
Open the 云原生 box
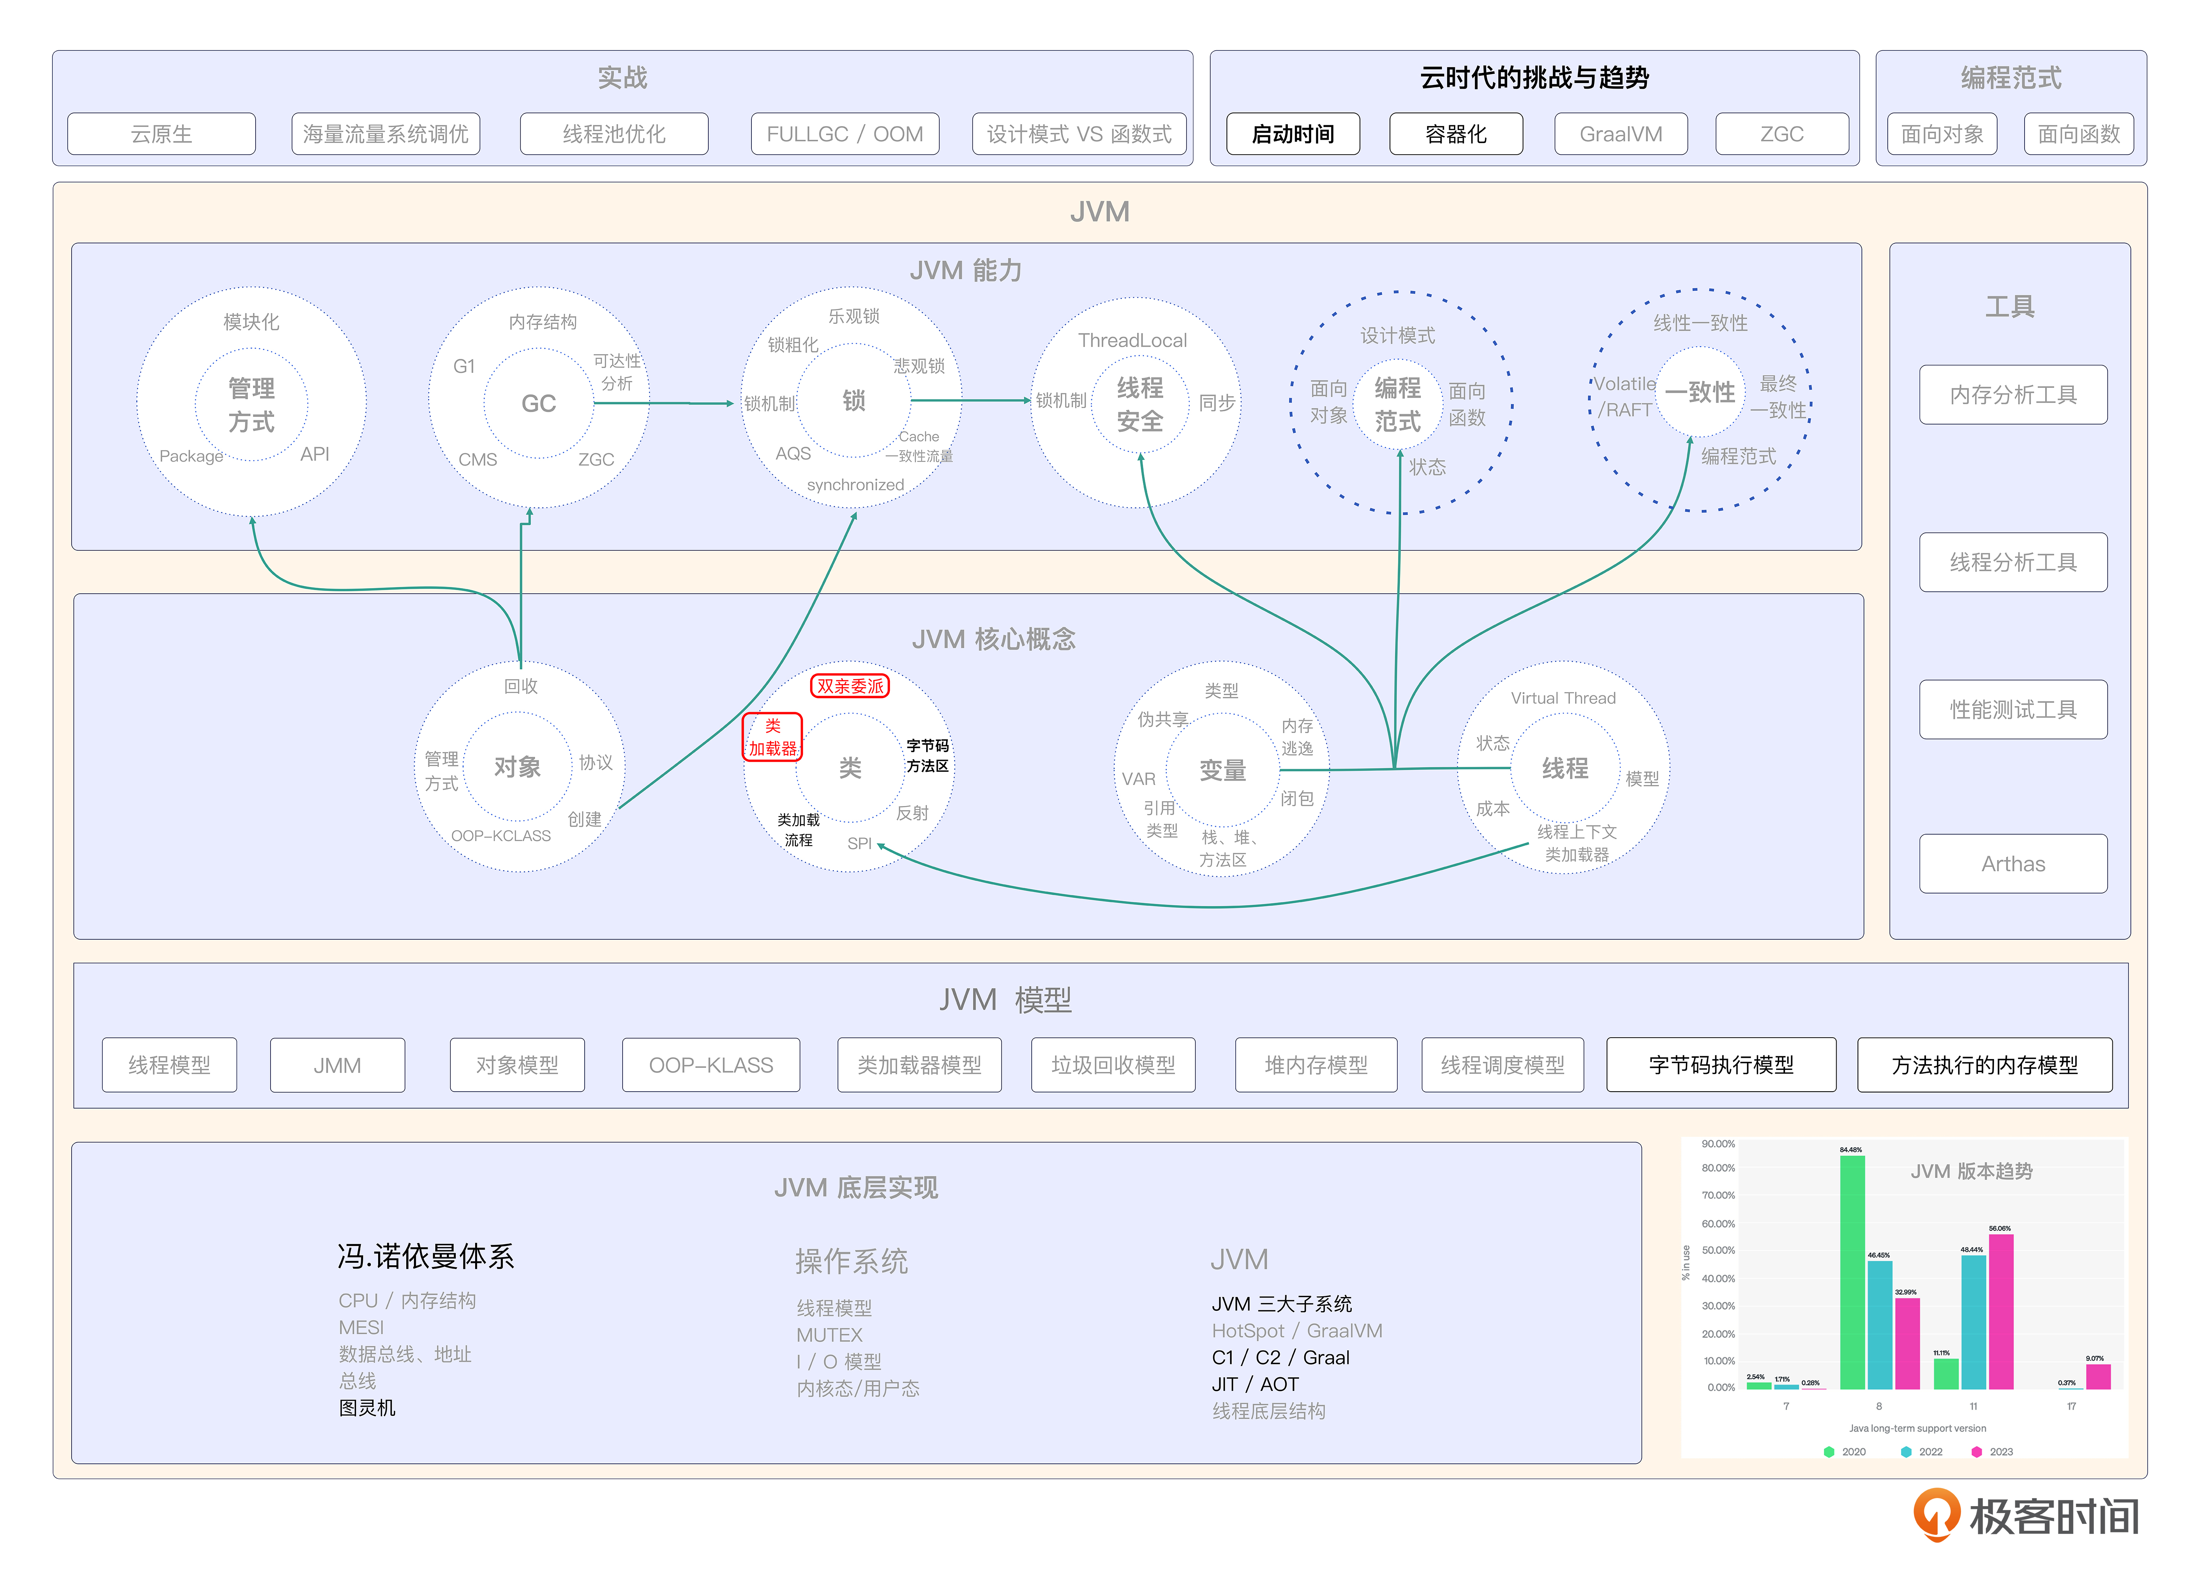161,133
